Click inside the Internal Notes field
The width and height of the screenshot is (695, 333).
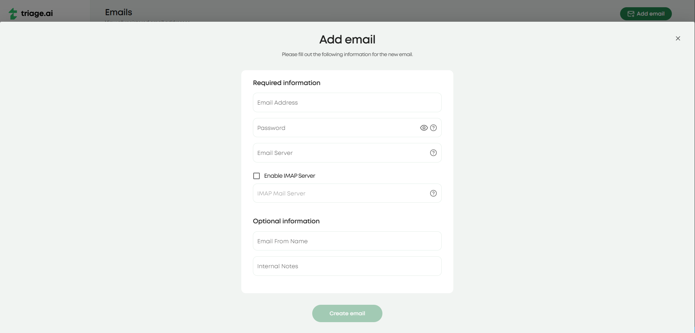pyautogui.click(x=347, y=266)
